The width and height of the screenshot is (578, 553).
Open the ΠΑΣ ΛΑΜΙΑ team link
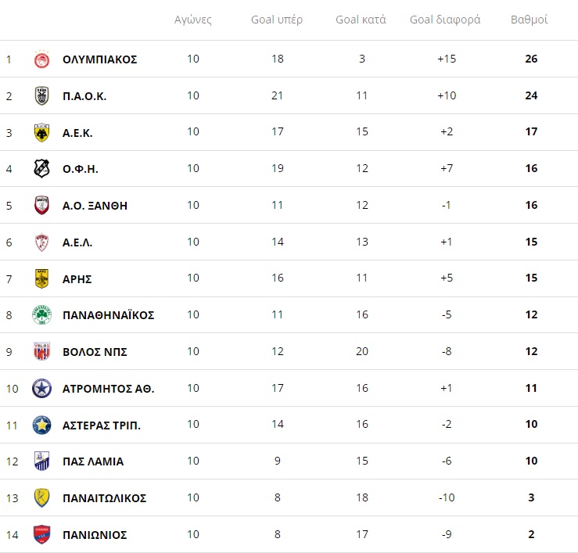tap(93, 461)
